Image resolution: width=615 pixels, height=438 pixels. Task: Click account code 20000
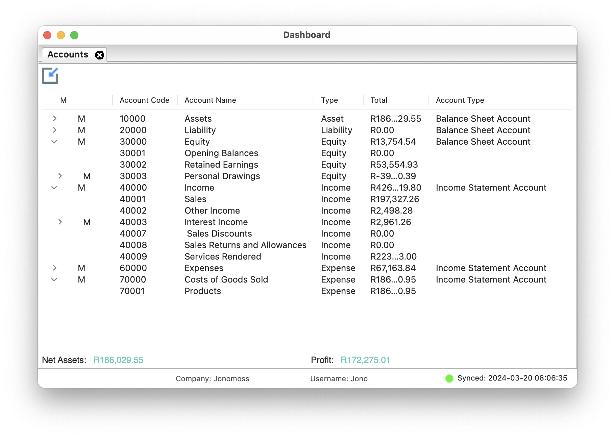point(133,130)
